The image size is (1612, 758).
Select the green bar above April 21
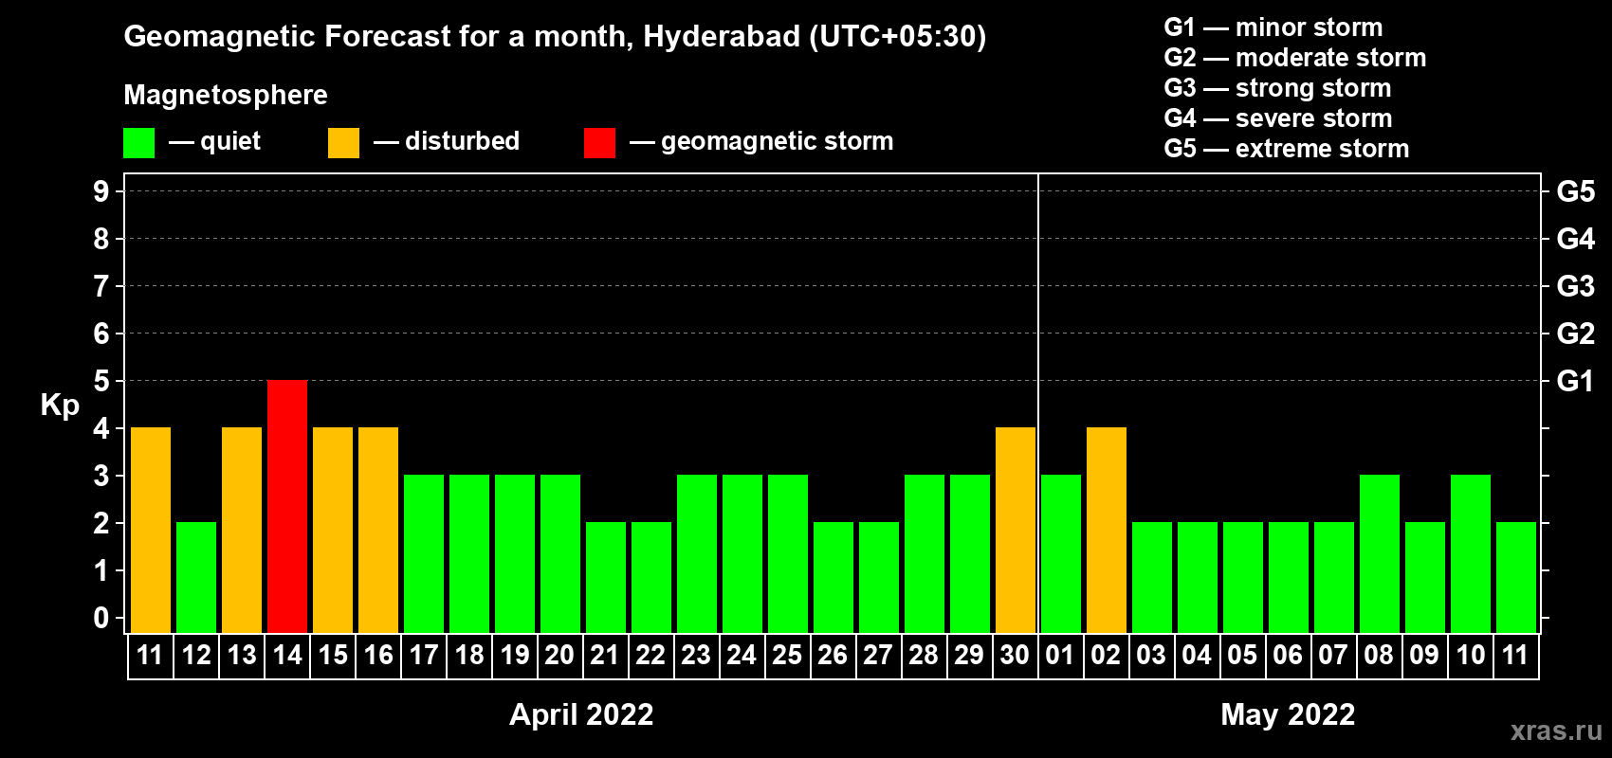click(x=606, y=577)
